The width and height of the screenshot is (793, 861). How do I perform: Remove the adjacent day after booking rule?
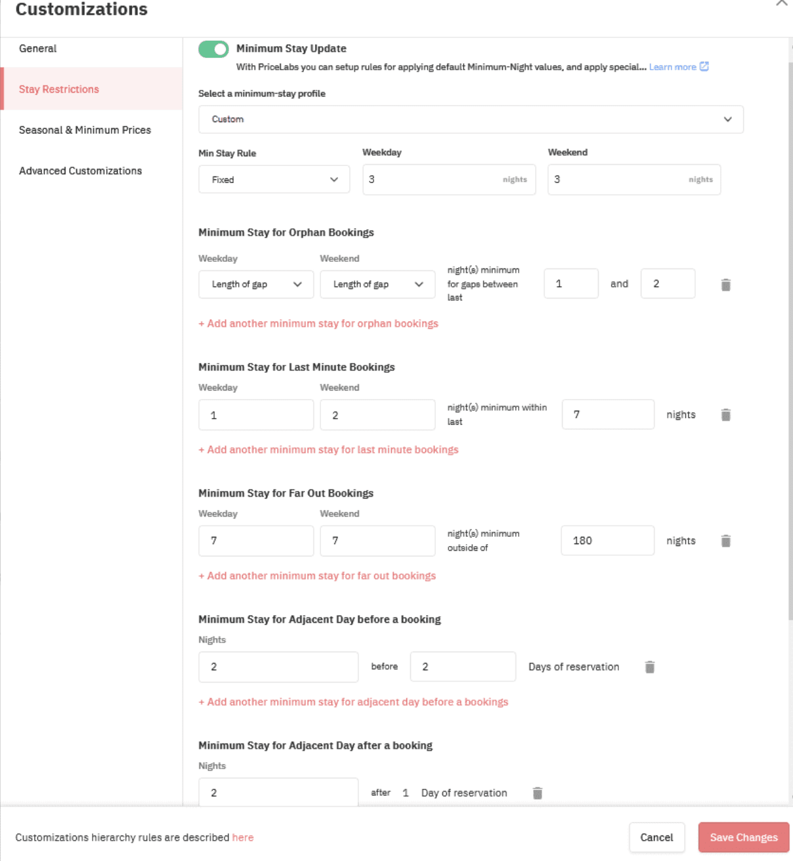coord(537,793)
